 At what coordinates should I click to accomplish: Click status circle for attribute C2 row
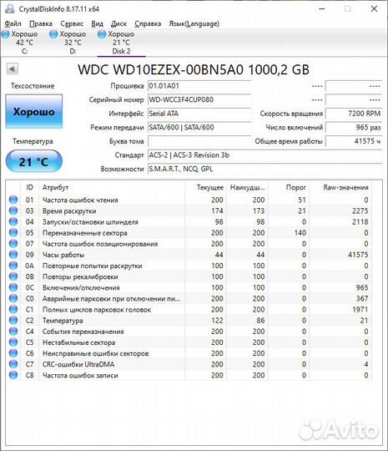coord(13,321)
